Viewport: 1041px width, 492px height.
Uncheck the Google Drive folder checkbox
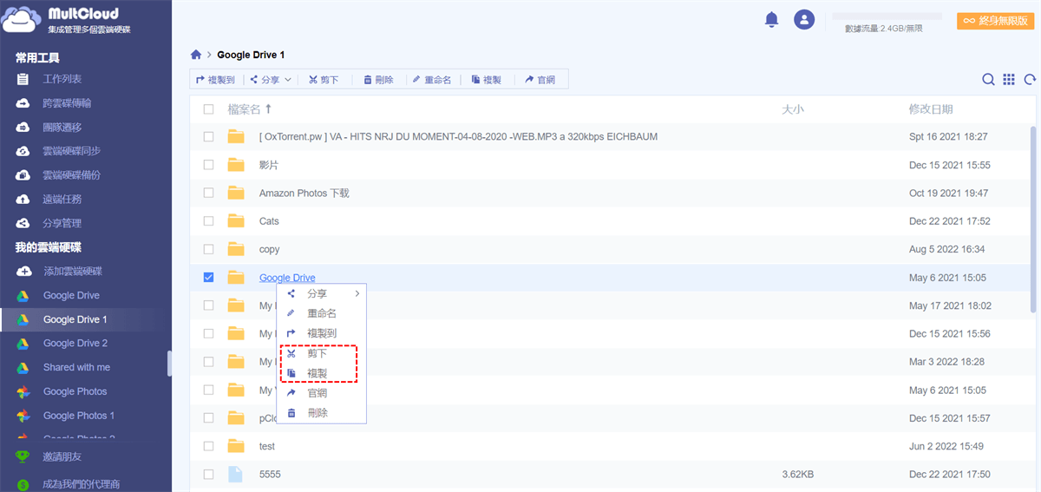tap(208, 278)
